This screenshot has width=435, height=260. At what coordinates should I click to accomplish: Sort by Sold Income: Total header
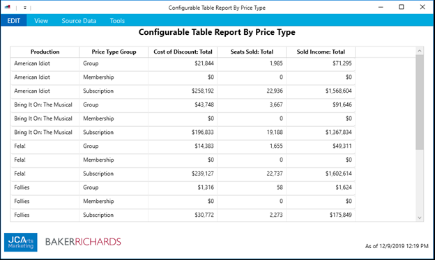[321, 52]
